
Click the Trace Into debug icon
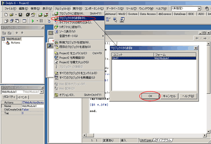tap(49, 21)
